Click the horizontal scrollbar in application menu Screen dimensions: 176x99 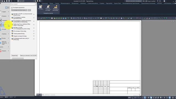point(18,58)
